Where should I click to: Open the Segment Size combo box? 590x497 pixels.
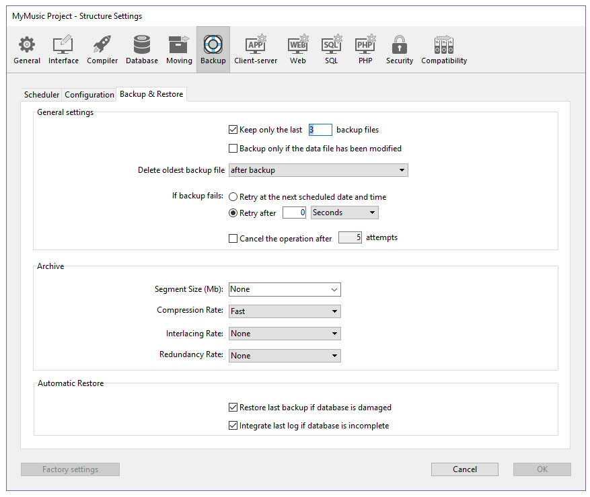point(285,290)
